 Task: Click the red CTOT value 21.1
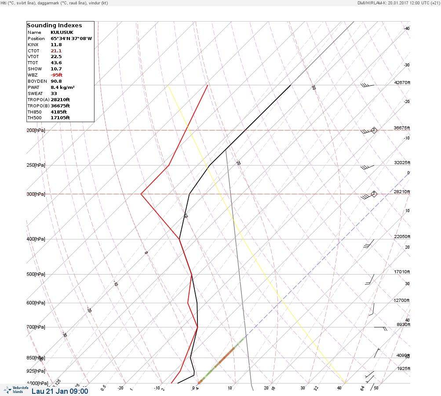pyautogui.click(x=56, y=51)
